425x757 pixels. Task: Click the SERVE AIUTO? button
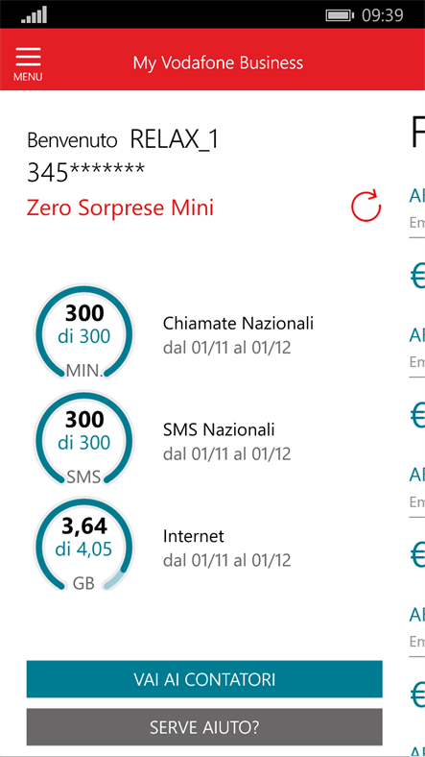(x=204, y=727)
